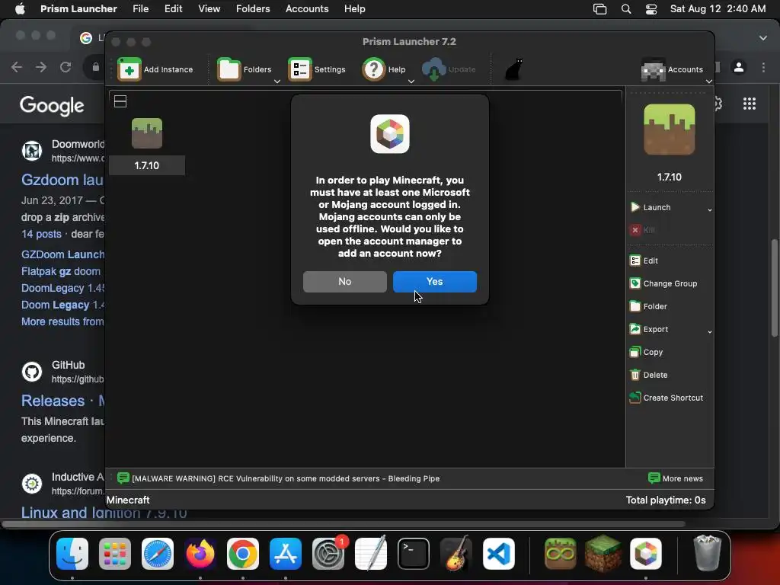Viewport: 780px width, 585px height.
Task: Select the 1.7.10 instance grass block
Action: 147,133
